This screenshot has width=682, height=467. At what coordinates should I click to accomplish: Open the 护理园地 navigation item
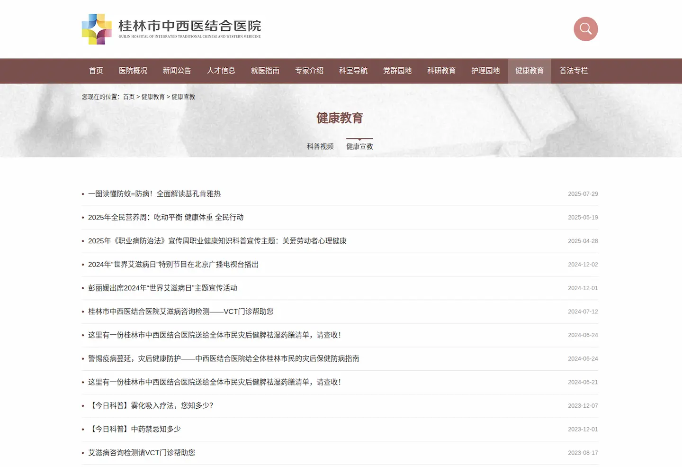pos(485,71)
